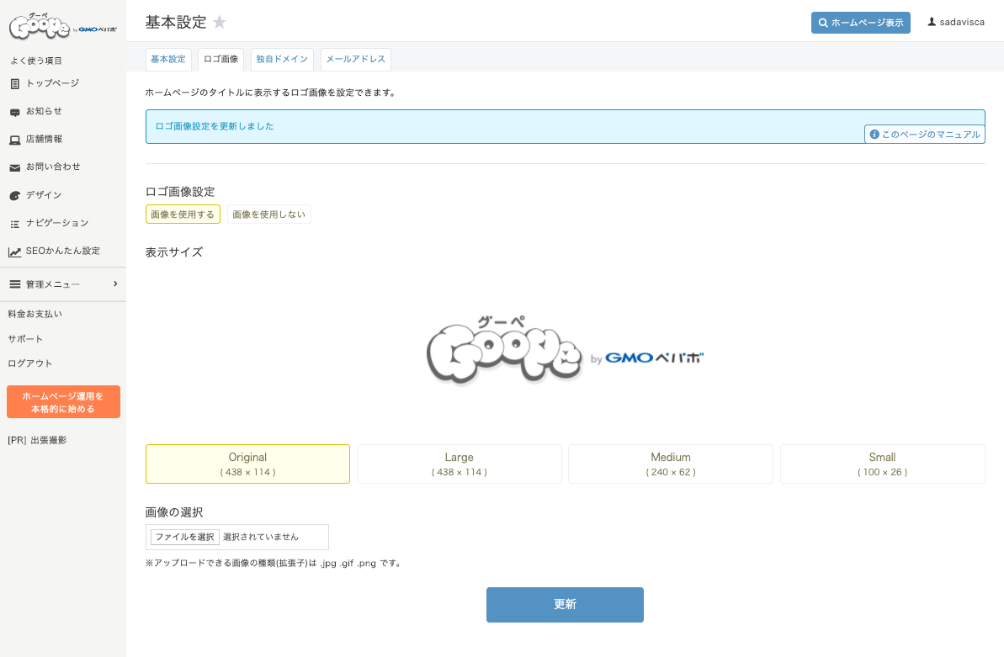The width and height of the screenshot is (1004, 657).
Task: Select 画像を使用する option
Action: (x=183, y=214)
